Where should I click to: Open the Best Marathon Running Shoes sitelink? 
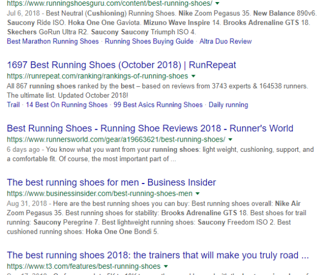tap(53, 41)
